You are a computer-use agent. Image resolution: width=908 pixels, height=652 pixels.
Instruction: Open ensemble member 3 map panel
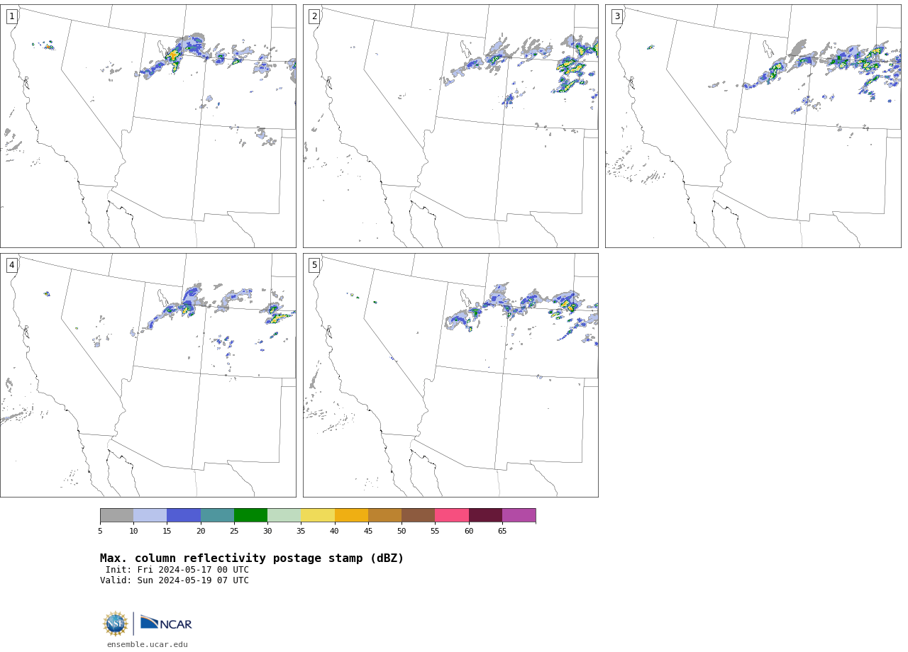click(753, 126)
